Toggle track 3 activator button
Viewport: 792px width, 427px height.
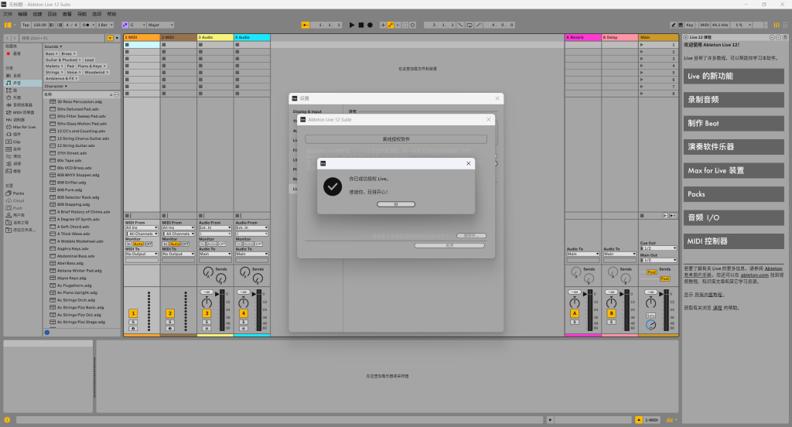pyautogui.click(x=207, y=313)
